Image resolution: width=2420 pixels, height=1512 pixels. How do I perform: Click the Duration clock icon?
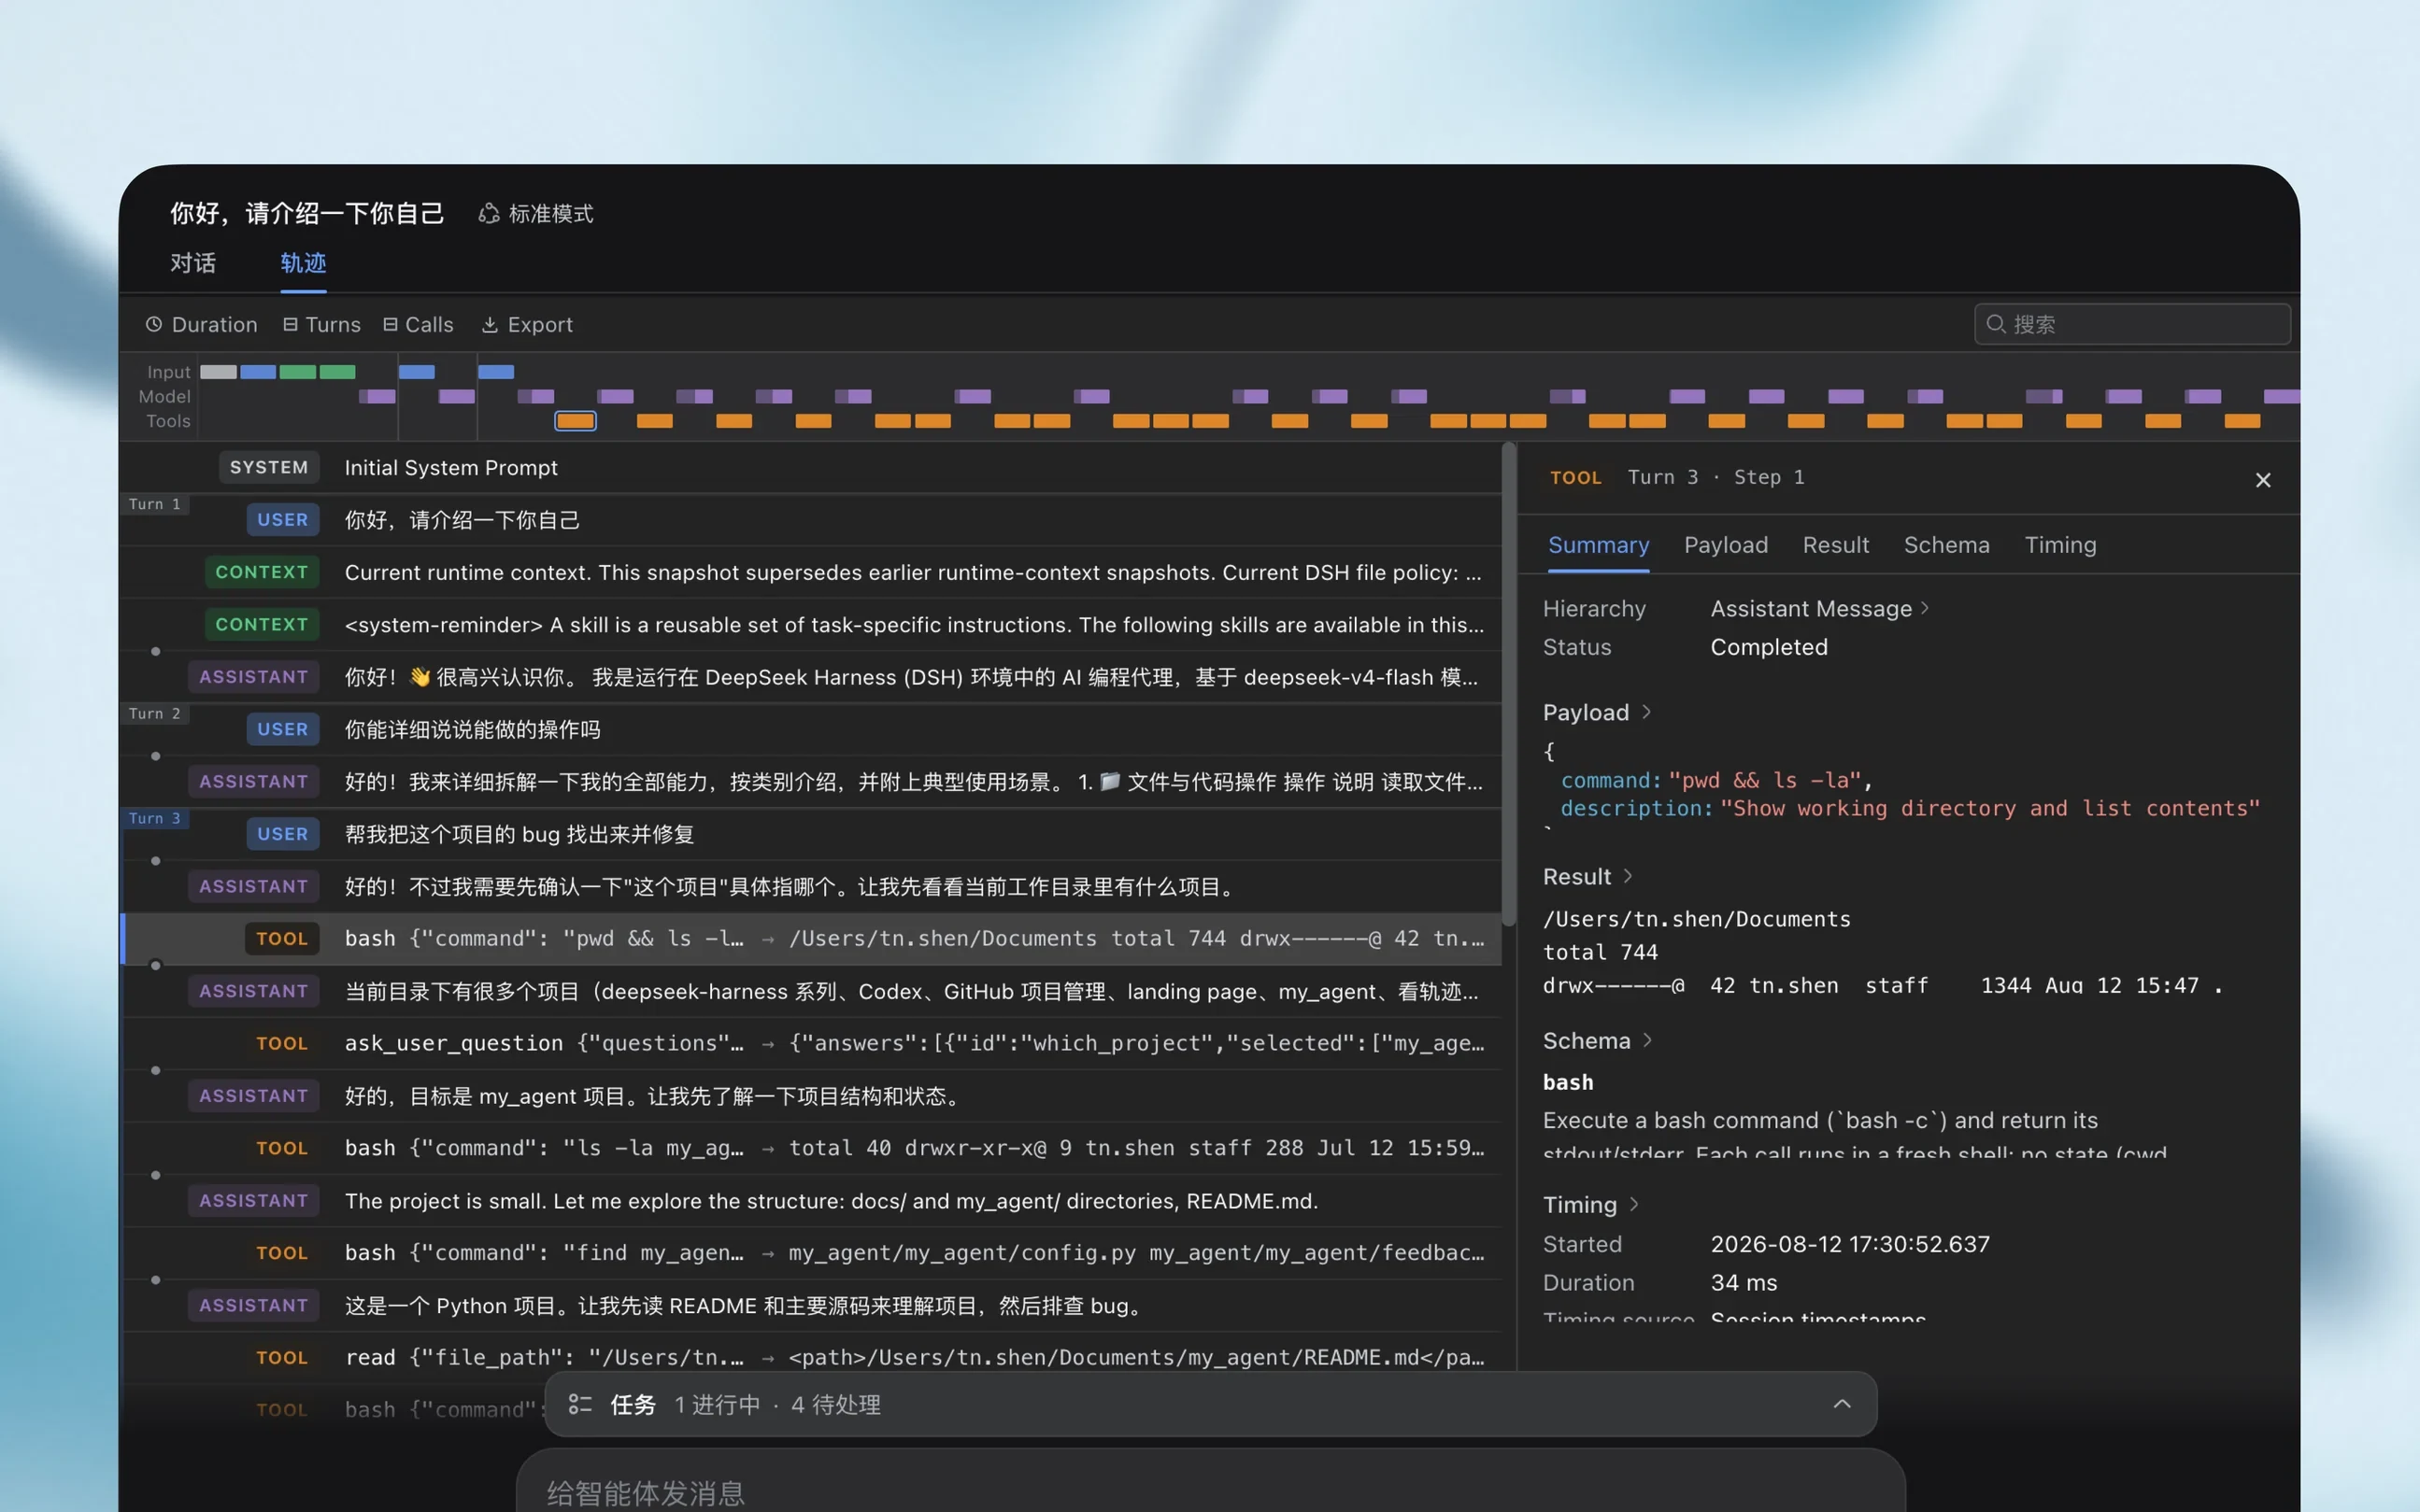click(x=153, y=324)
